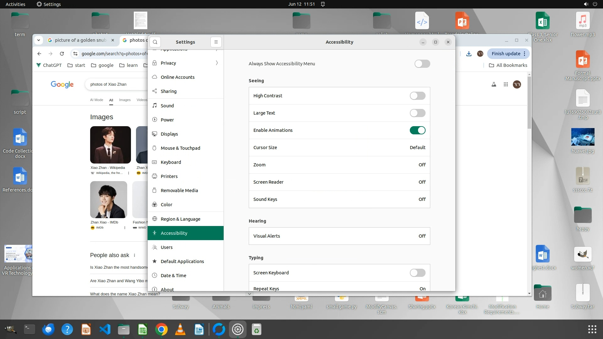Expand the Privacy settings chevron

pyautogui.click(x=217, y=63)
